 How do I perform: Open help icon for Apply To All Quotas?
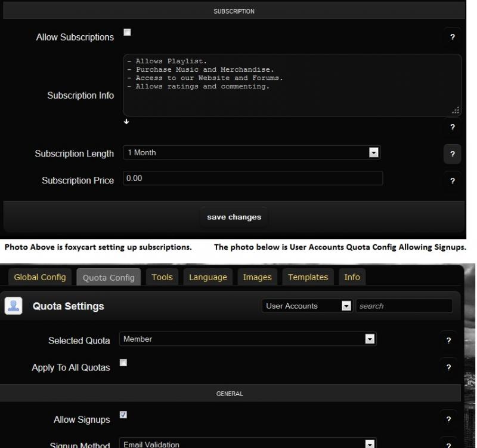coord(448,367)
